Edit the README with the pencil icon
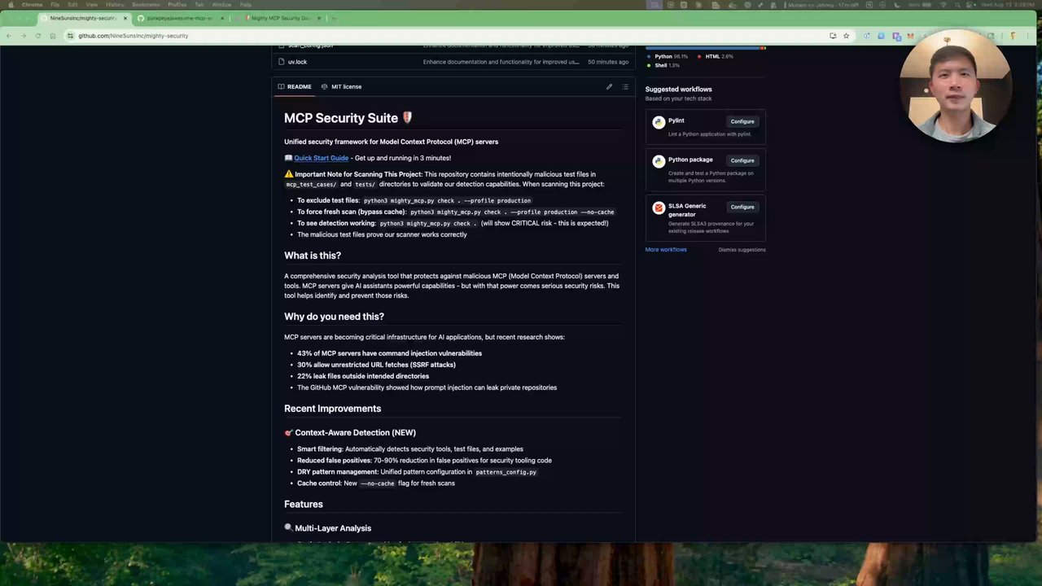 point(609,86)
